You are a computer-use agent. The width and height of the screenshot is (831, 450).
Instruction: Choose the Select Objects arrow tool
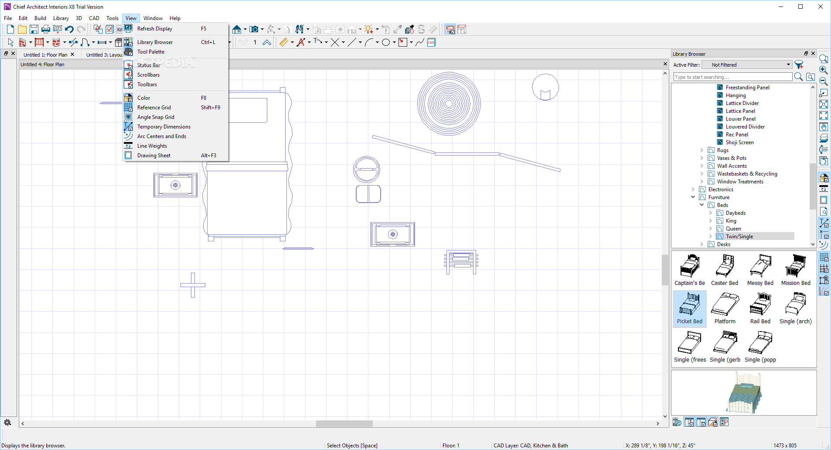tap(10, 42)
